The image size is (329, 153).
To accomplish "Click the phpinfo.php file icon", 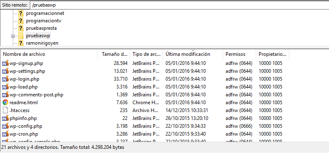I will [x=5, y=118].
